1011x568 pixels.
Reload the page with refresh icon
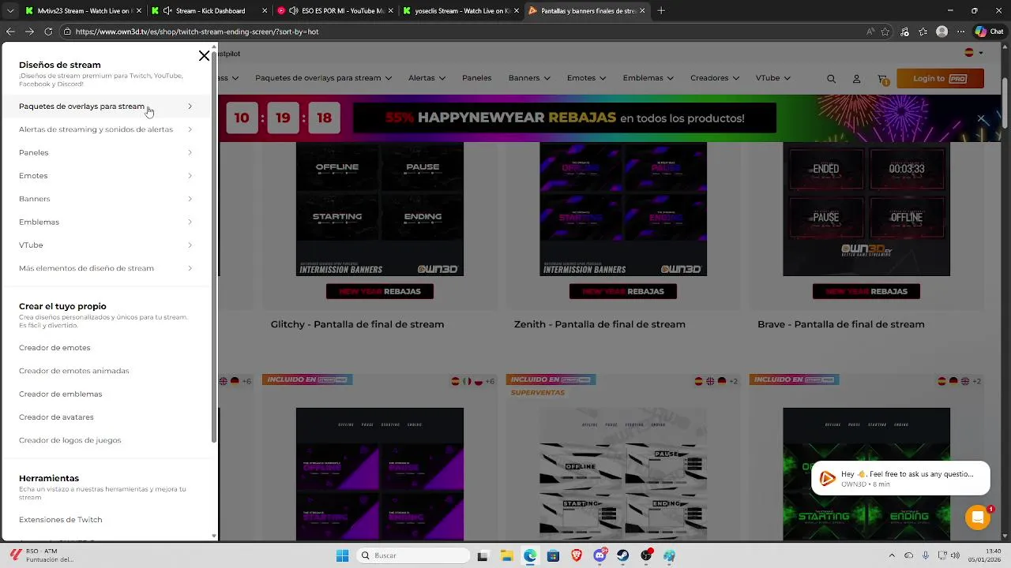[48, 32]
